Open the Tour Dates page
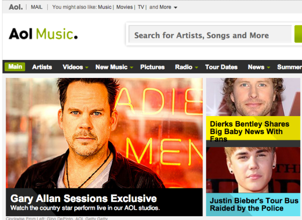 click(x=221, y=67)
